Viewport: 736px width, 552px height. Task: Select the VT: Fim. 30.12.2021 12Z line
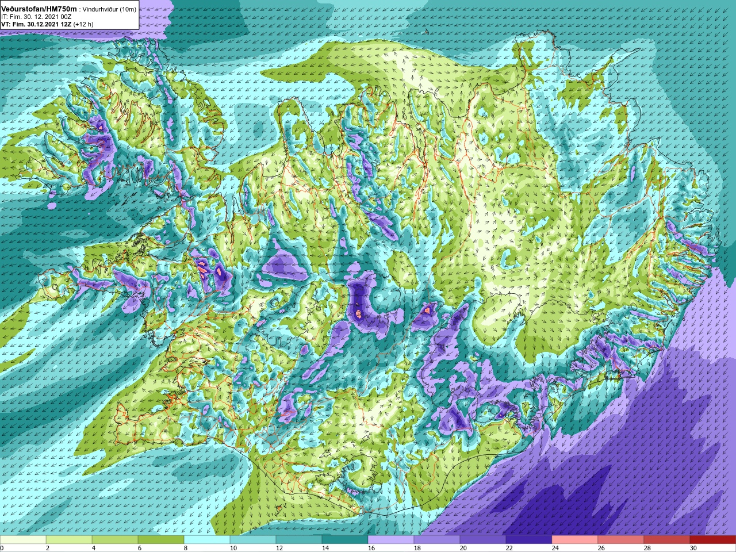pyautogui.click(x=47, y=24)
